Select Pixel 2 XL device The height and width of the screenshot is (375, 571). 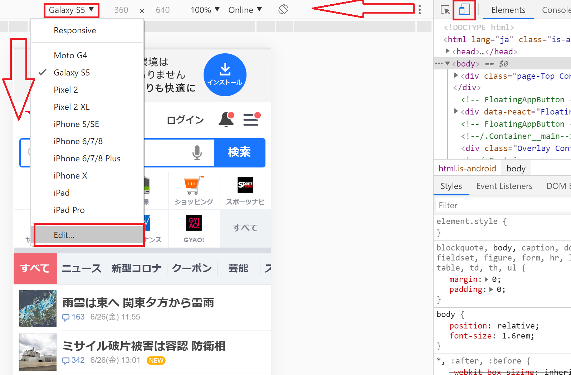(x=87, y=107)
